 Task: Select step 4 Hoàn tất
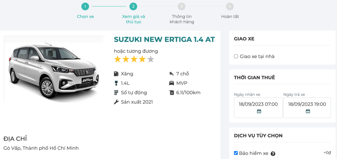(x=230, y=7)
